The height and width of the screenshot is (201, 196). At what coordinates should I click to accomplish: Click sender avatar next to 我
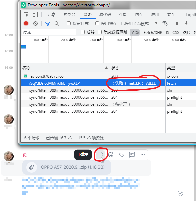coord(9,156)
